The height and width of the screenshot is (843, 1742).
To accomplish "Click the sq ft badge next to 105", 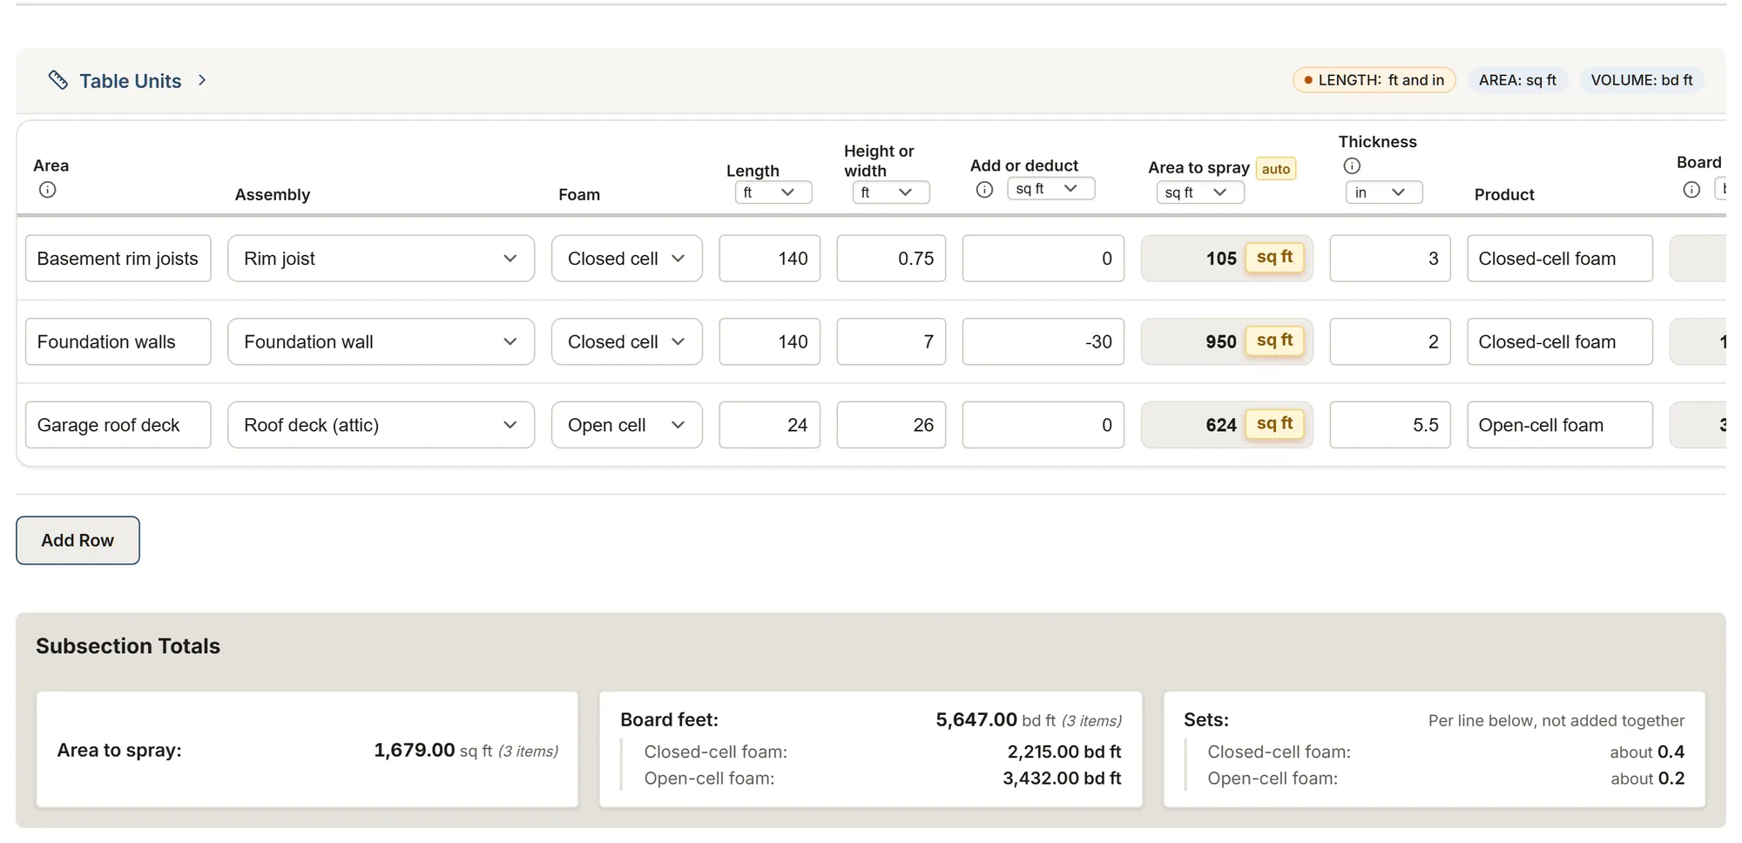I will coord(1275,257).
